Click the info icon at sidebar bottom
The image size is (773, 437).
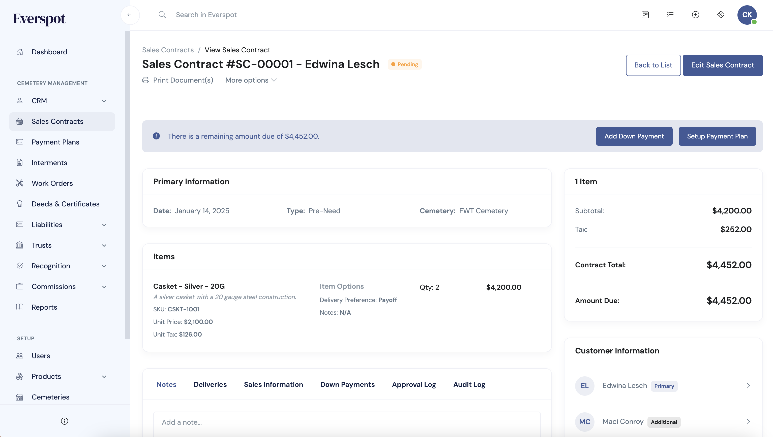click(x=64, y=421)
